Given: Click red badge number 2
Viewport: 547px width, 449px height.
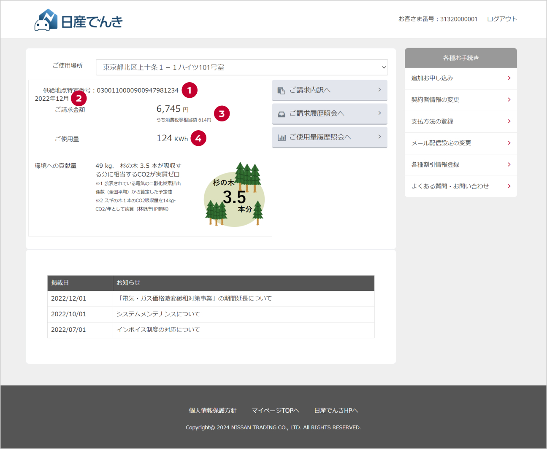Looking at the screenshot, I should tap(79, 99).
